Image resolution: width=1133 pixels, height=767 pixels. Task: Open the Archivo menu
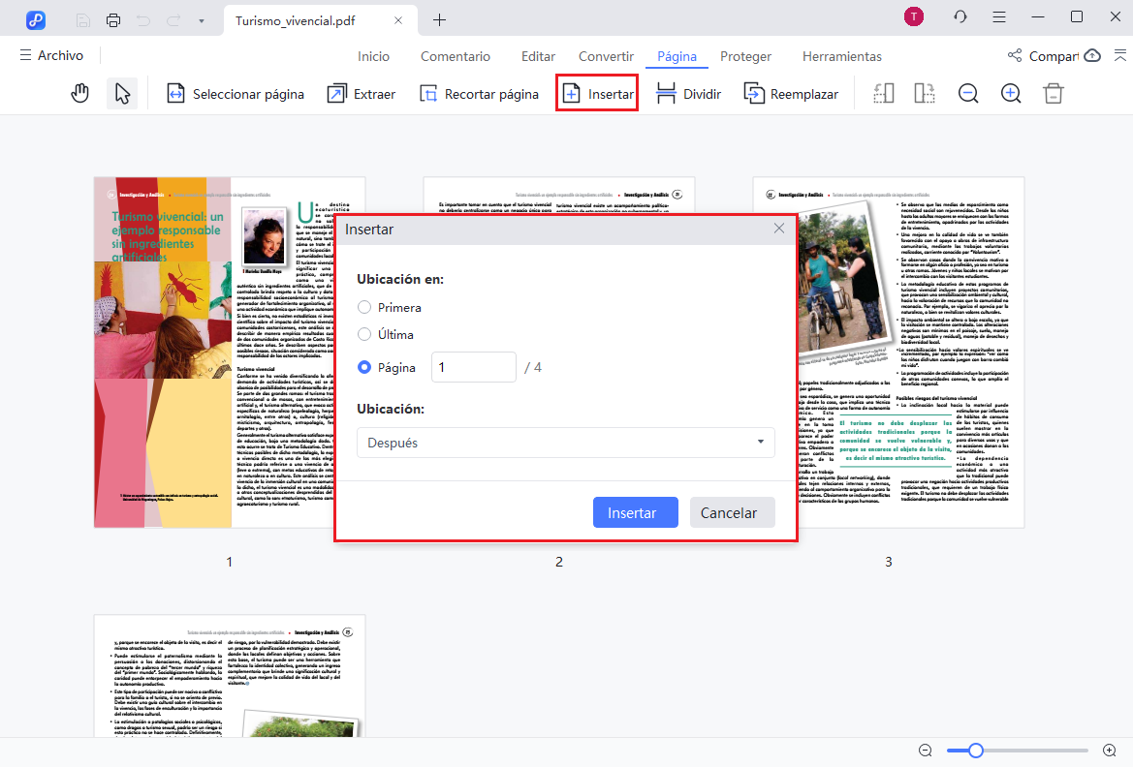[x=51, y=56]
